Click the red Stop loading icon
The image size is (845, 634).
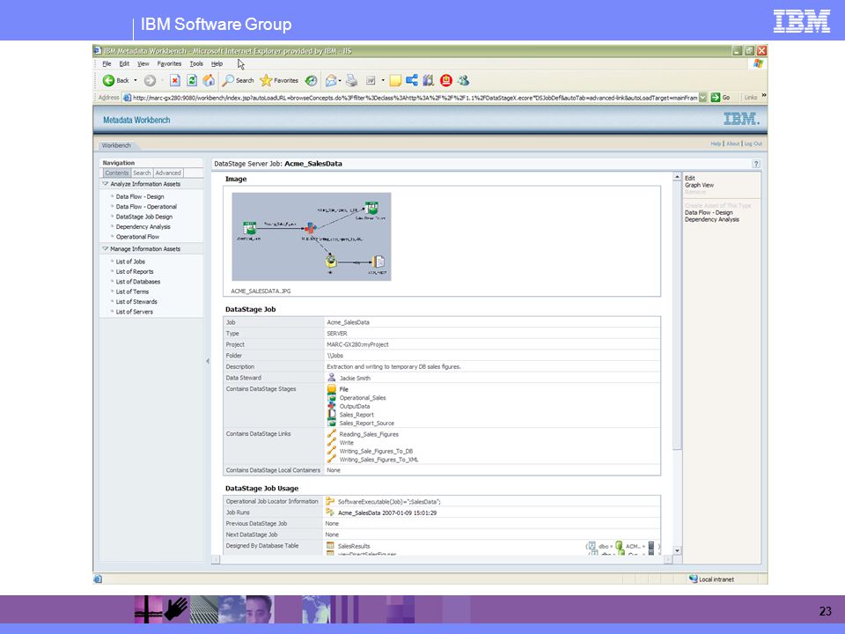(174, 80)
